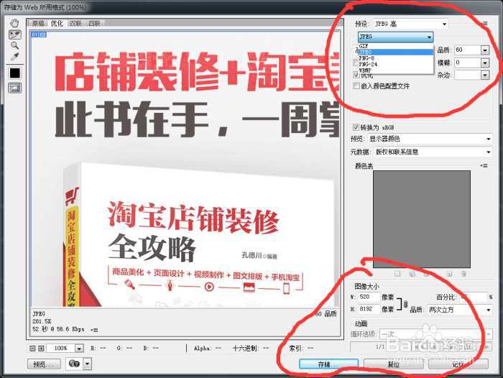Click the 281.5K file size text

[42, 321]
